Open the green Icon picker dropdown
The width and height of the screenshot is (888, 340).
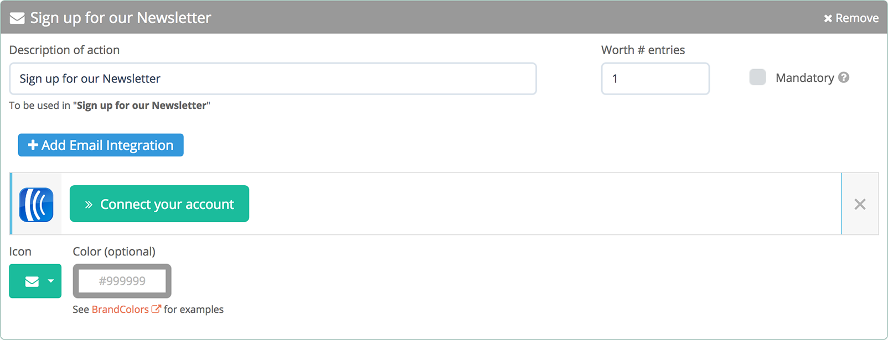(x=35, y=281)
